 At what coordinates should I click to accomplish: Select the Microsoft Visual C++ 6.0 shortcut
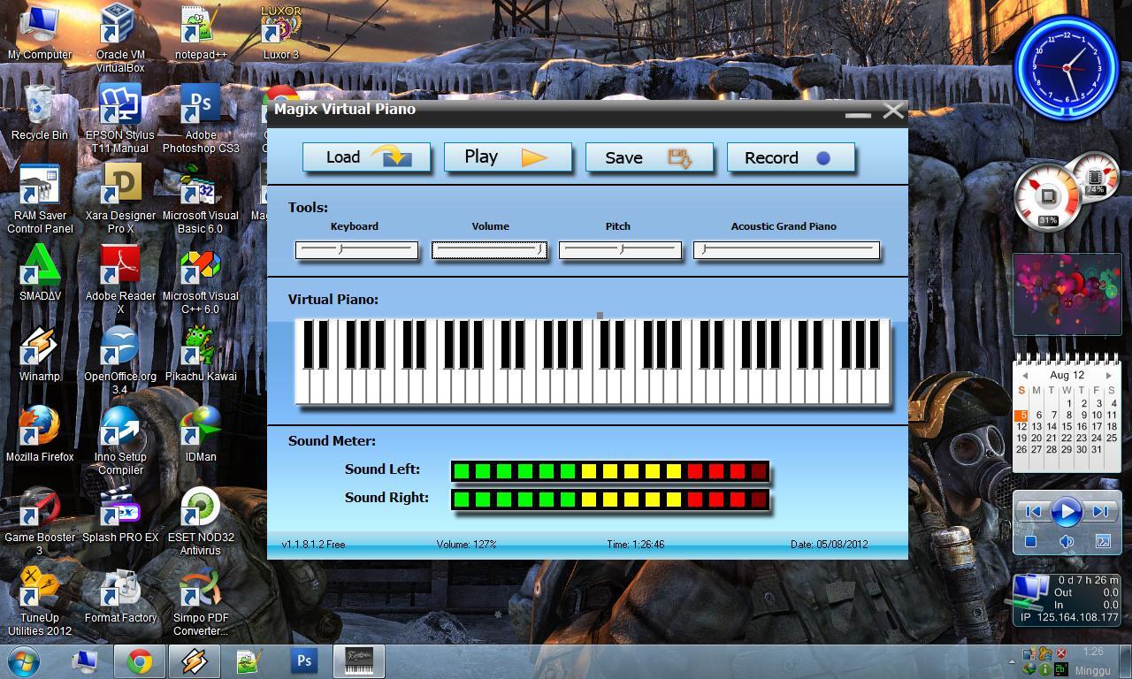201,279
